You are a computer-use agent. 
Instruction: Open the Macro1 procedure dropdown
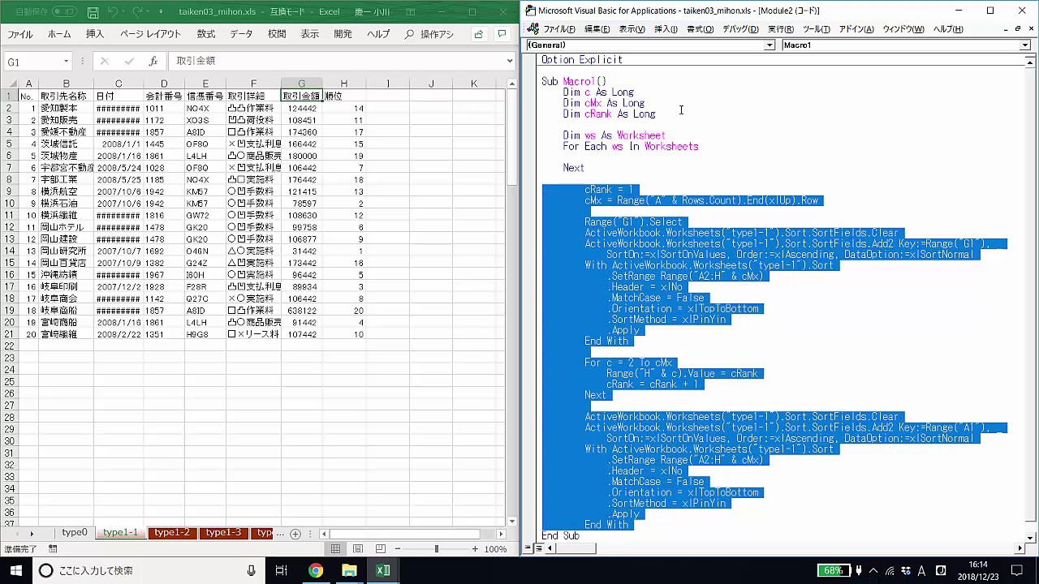coord(1024,45)
